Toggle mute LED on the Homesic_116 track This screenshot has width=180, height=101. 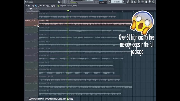pyautogui.click(x=37, y=88)
